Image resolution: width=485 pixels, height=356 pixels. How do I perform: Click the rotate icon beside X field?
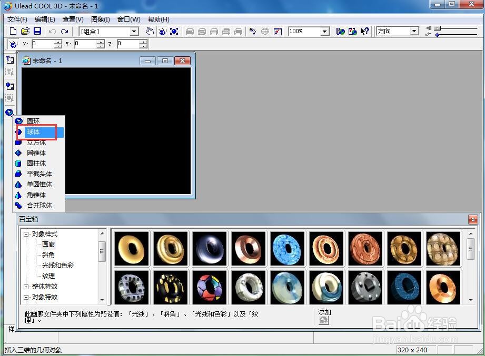click(x=13, y=44)
